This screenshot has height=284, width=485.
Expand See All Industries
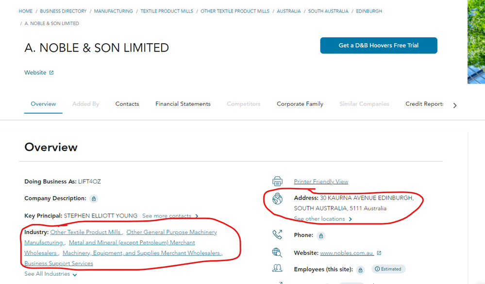50,274
